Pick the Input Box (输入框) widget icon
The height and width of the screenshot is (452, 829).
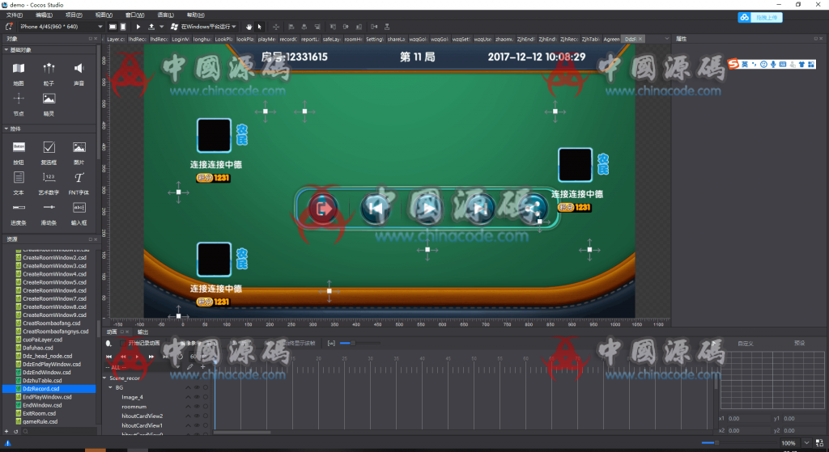coord(79,208)
